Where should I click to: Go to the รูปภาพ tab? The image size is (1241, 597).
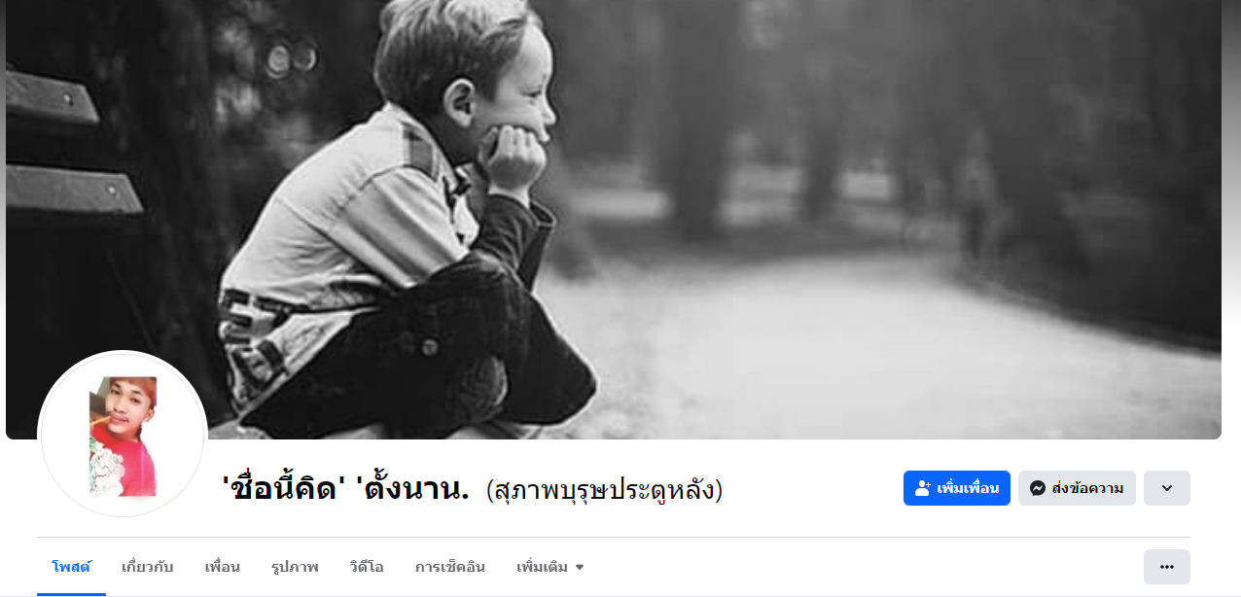295,567
